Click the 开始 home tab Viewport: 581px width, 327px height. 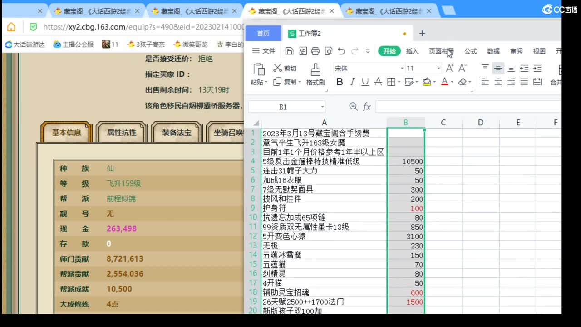(389, 51)
